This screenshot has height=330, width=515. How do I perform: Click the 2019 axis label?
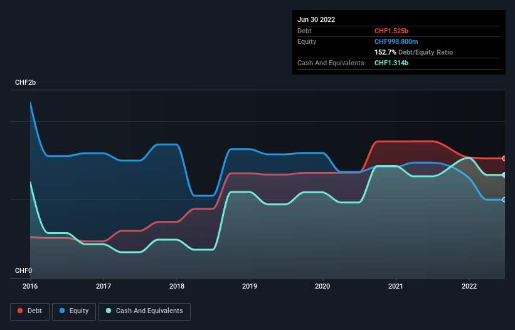pyautogui.click(x=250, y=286)
